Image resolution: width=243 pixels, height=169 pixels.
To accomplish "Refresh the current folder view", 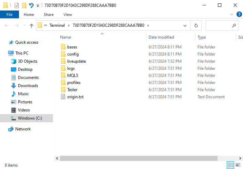I will click(x=196, y=25).
